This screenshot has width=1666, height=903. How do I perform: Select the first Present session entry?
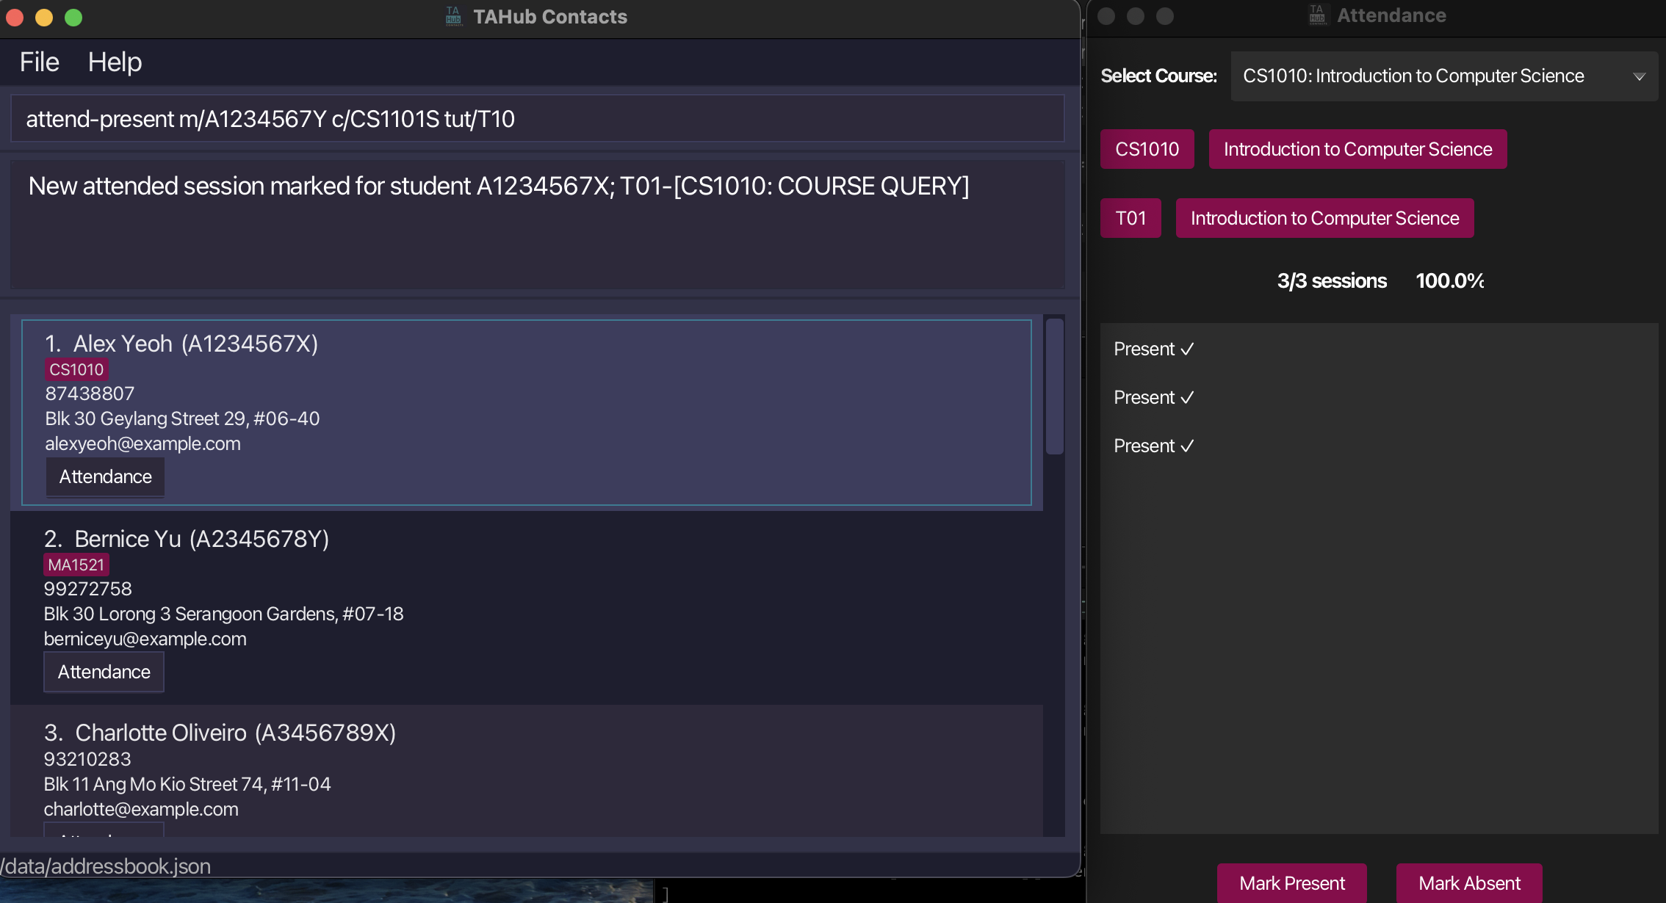(x=1153, y=349)
